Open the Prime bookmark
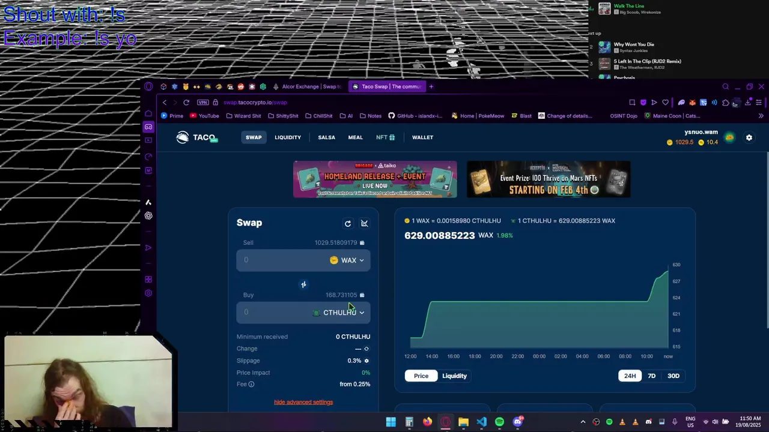Viewport: 769px width, 432px height. point(172,116)
